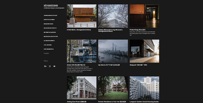Go to whyseeimage home logo

click(x=51, y=5)
